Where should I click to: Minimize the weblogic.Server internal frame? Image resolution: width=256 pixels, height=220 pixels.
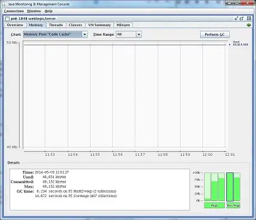[236, 18]
